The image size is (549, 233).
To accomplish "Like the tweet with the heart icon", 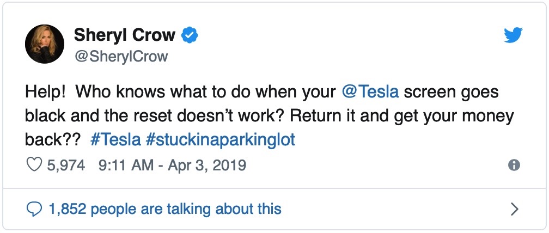I will (x=34, y=165).
